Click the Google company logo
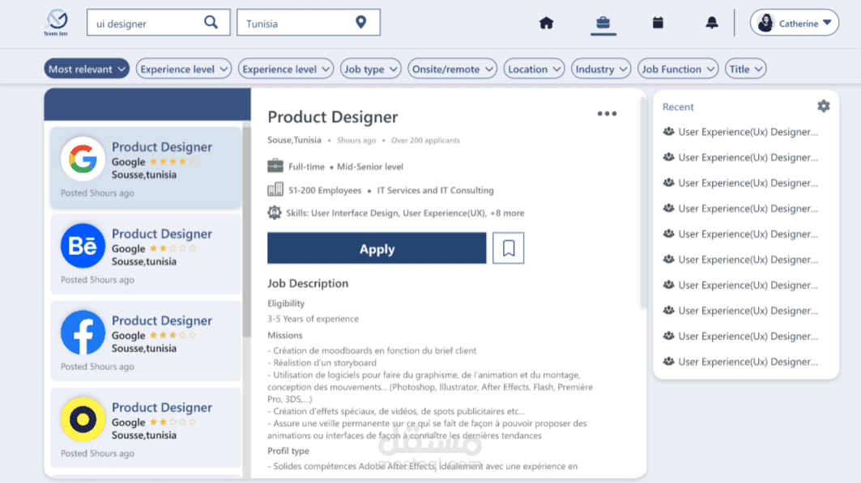 (x=83, y=159)
